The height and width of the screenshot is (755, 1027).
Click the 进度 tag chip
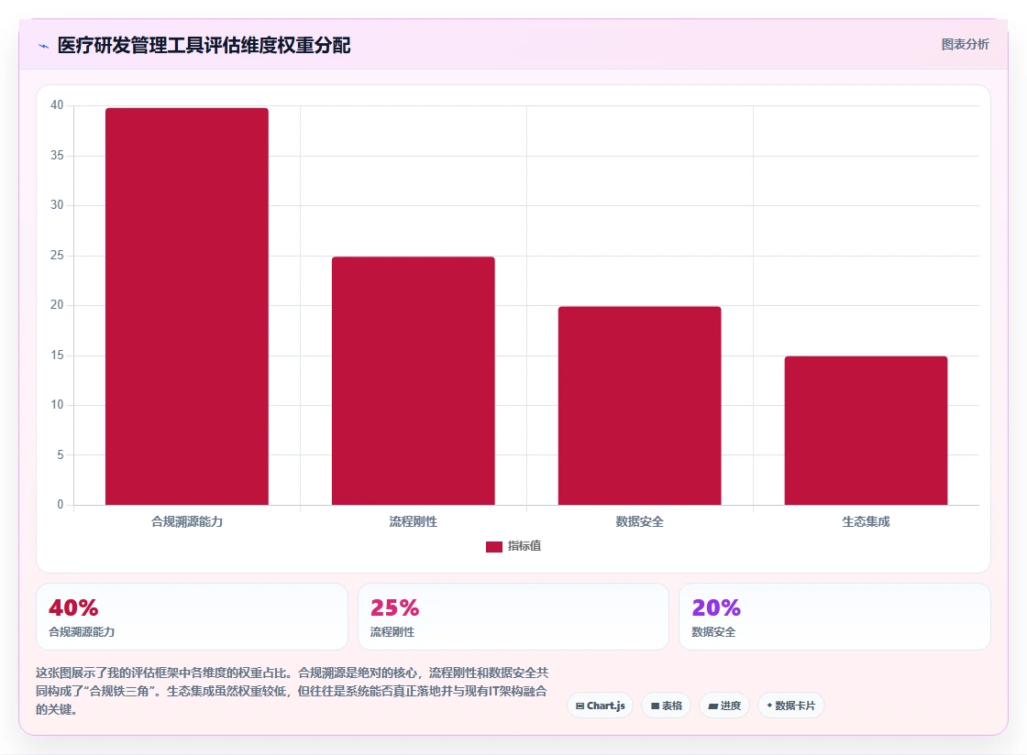coord(724,706)
